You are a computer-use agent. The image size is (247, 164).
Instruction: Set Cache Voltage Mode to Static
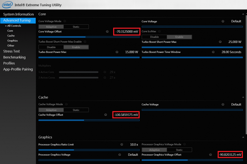click(76, 110)
